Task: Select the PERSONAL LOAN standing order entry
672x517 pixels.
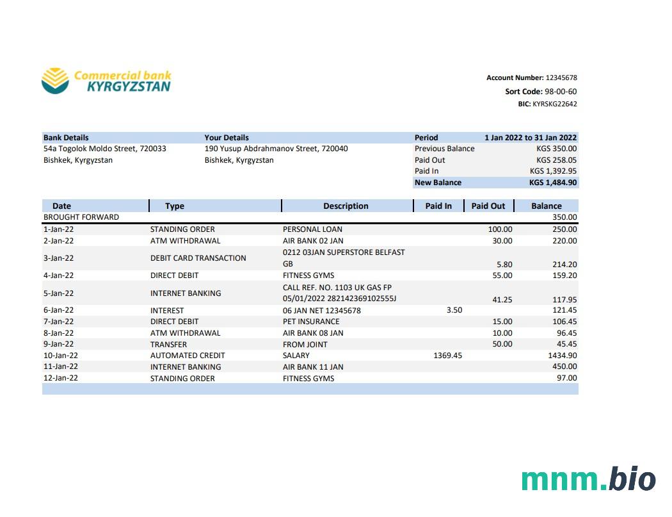Action: (312, 229)
